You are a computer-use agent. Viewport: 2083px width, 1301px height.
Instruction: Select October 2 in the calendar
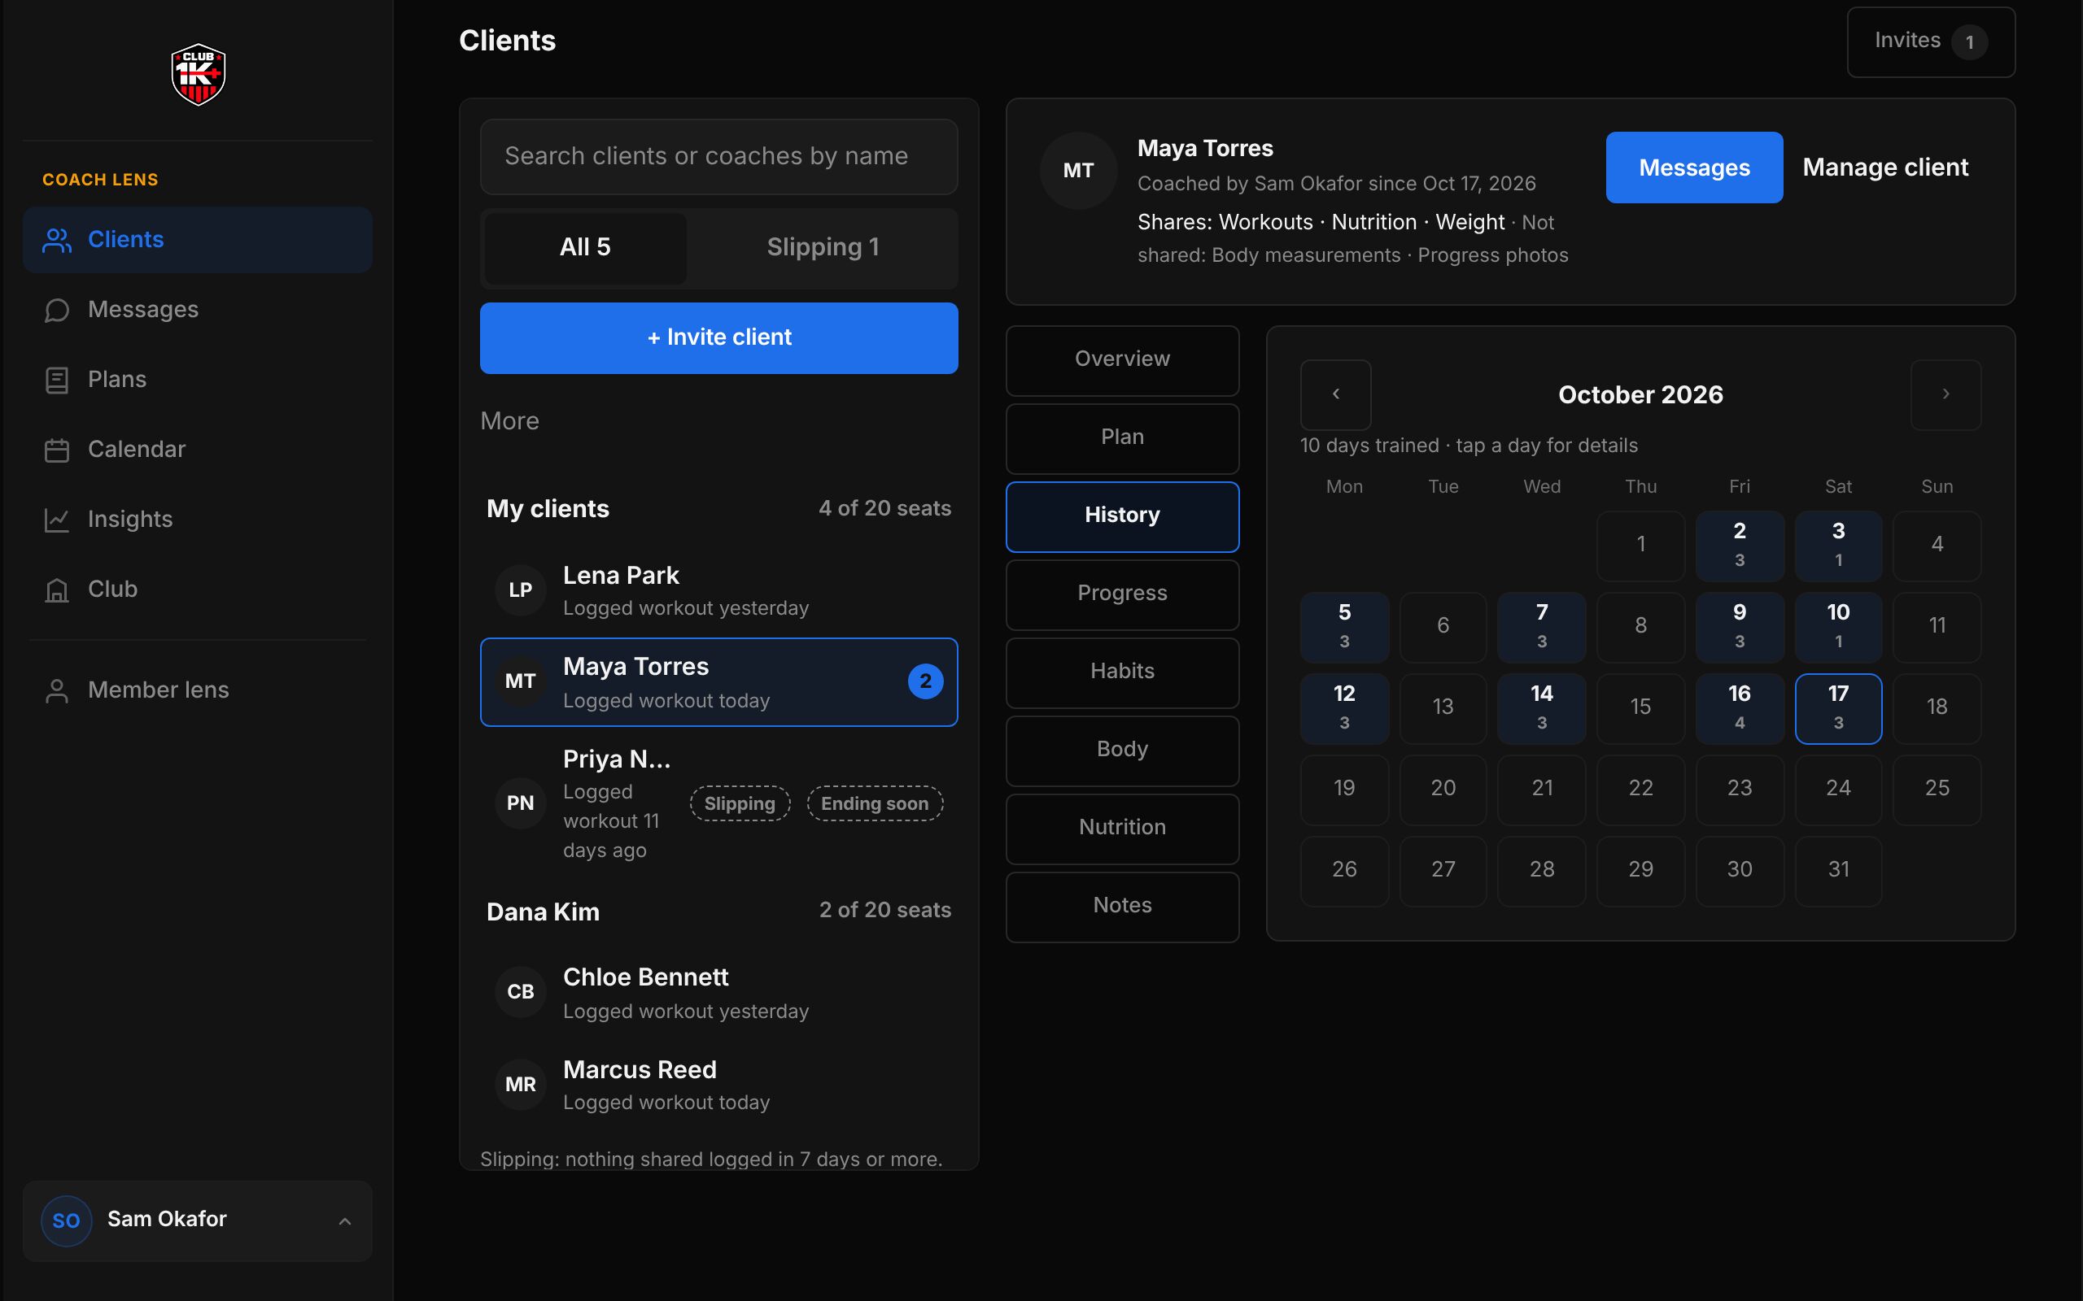click(x=1739, y=546)
